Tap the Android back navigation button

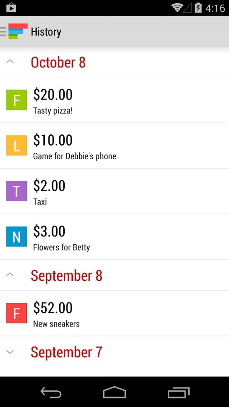click(x=51, y=392)
